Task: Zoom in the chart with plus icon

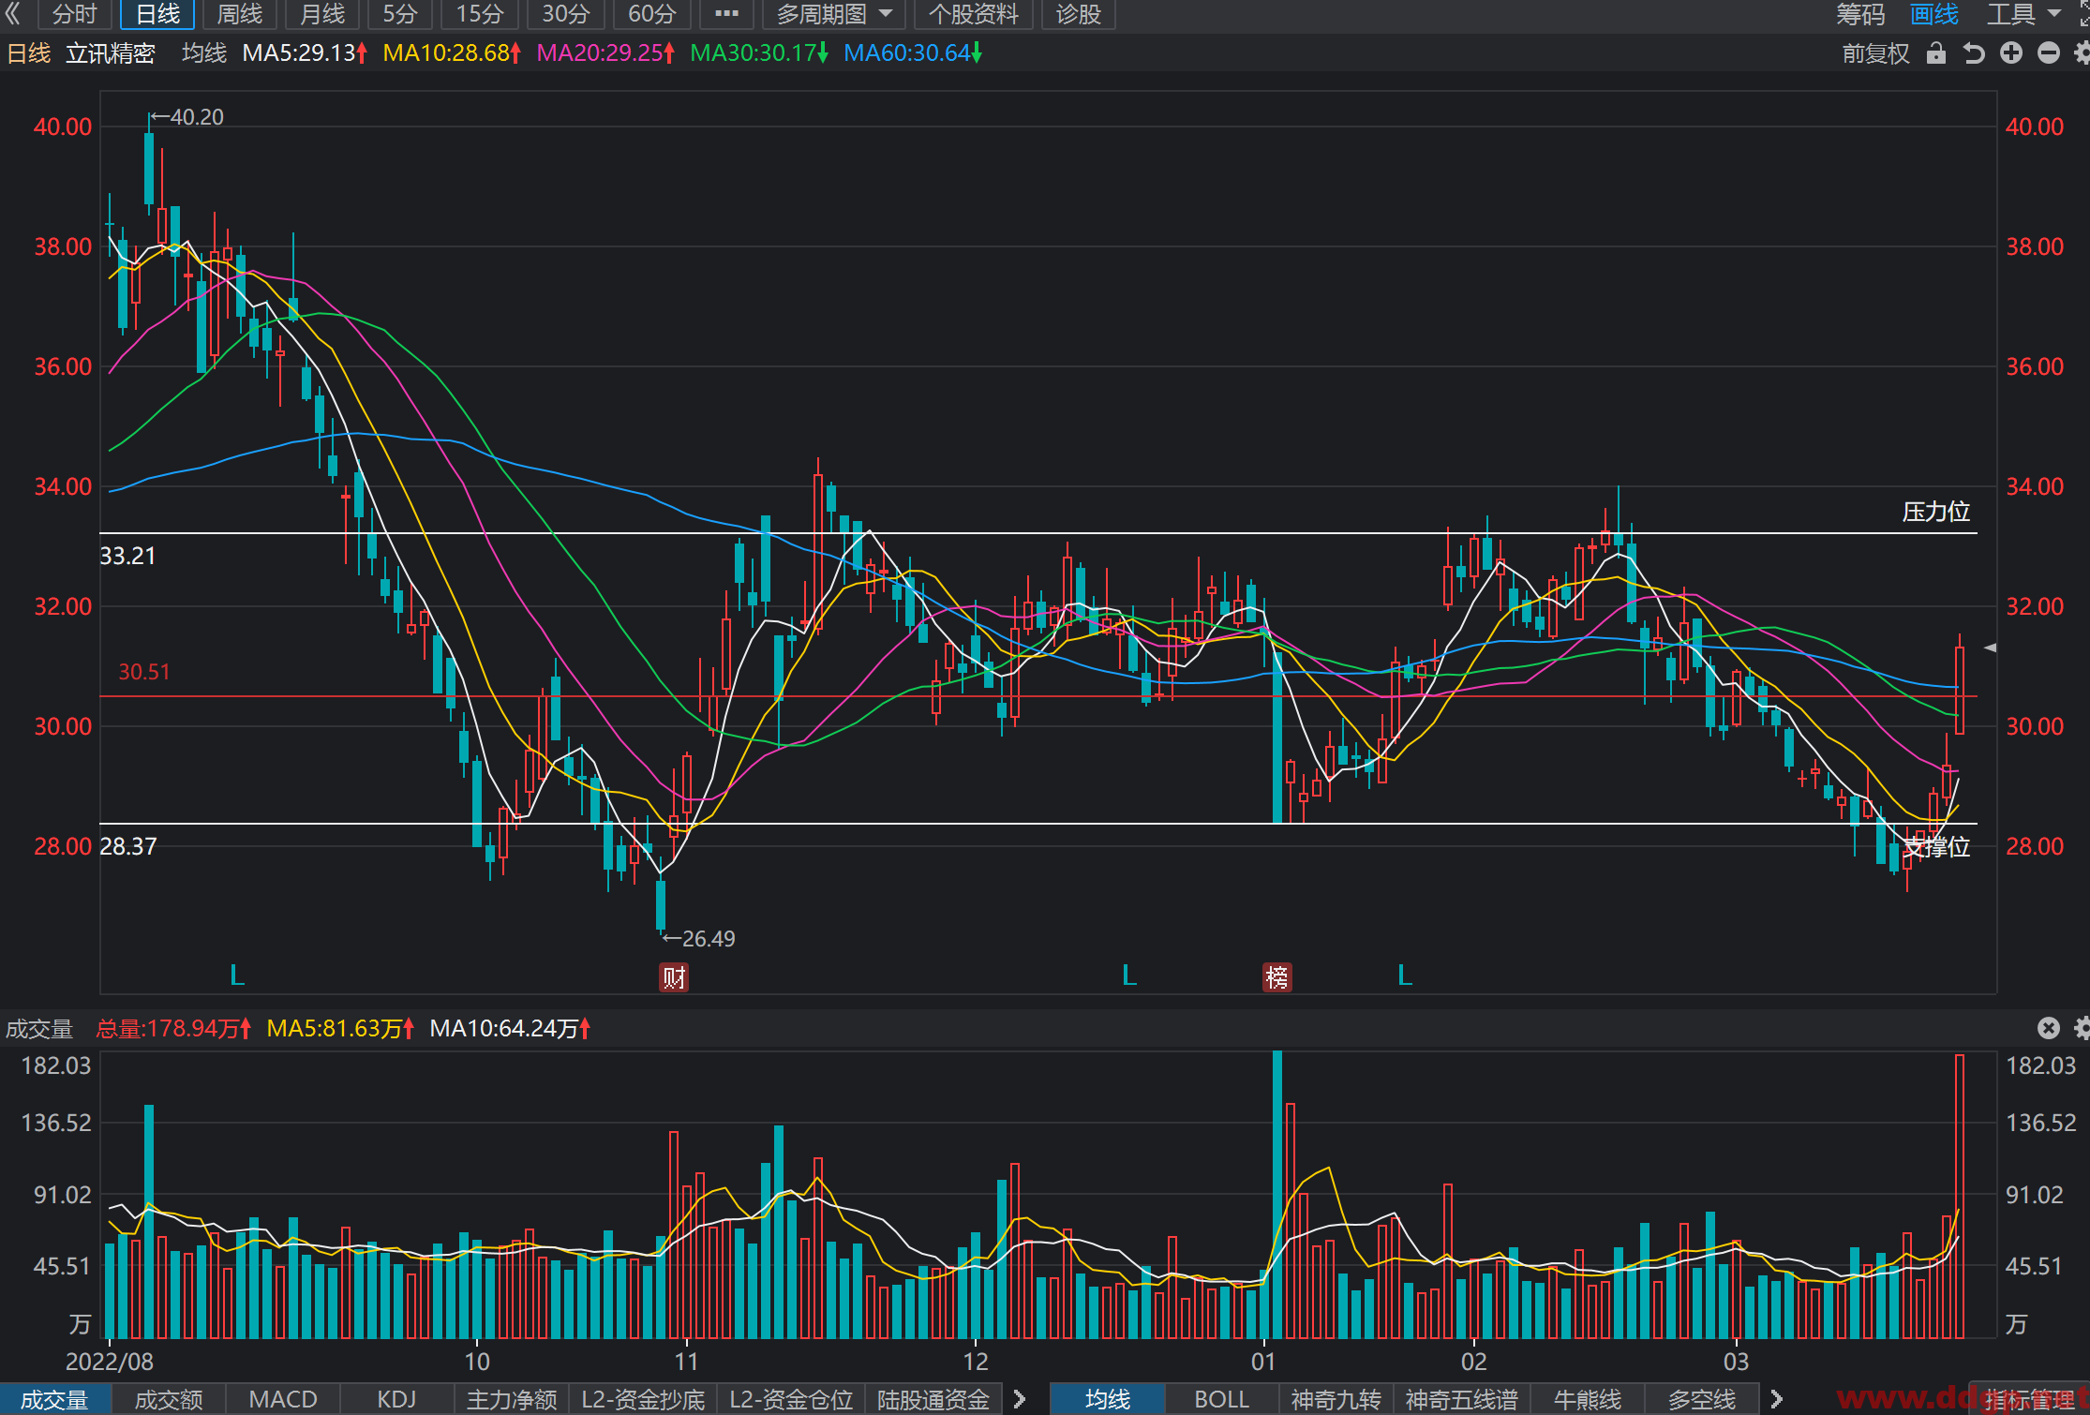Action: [2011, 53]
